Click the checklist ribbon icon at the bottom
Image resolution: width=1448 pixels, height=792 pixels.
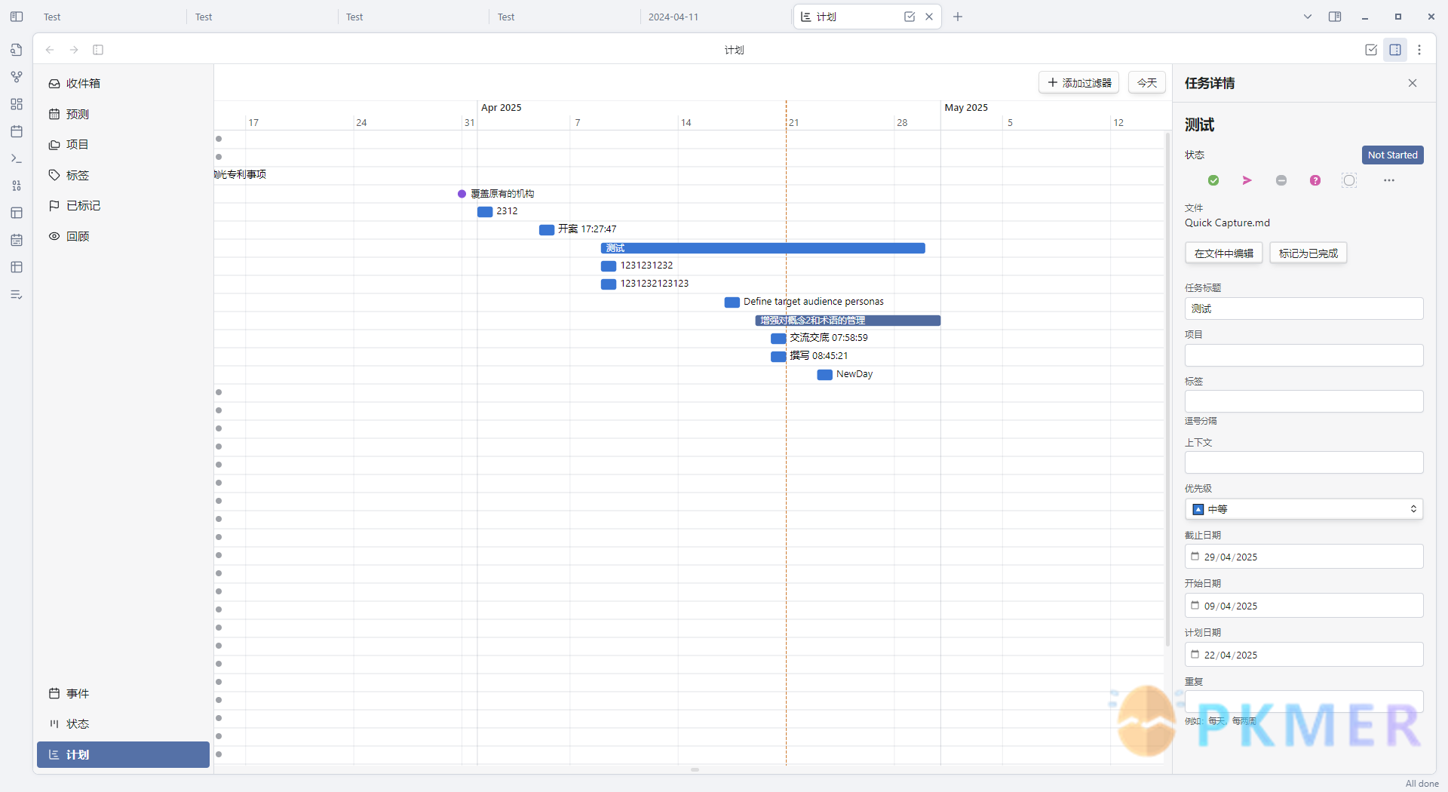[17, 294]
